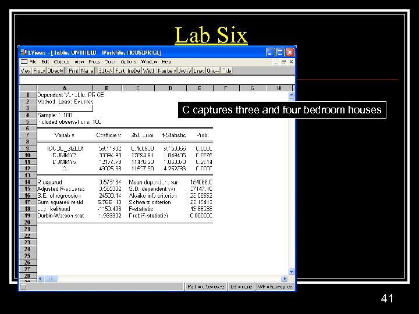Click the Name toolbar button
This screenshot has height=314, width=419.
[x=87, y=71]
